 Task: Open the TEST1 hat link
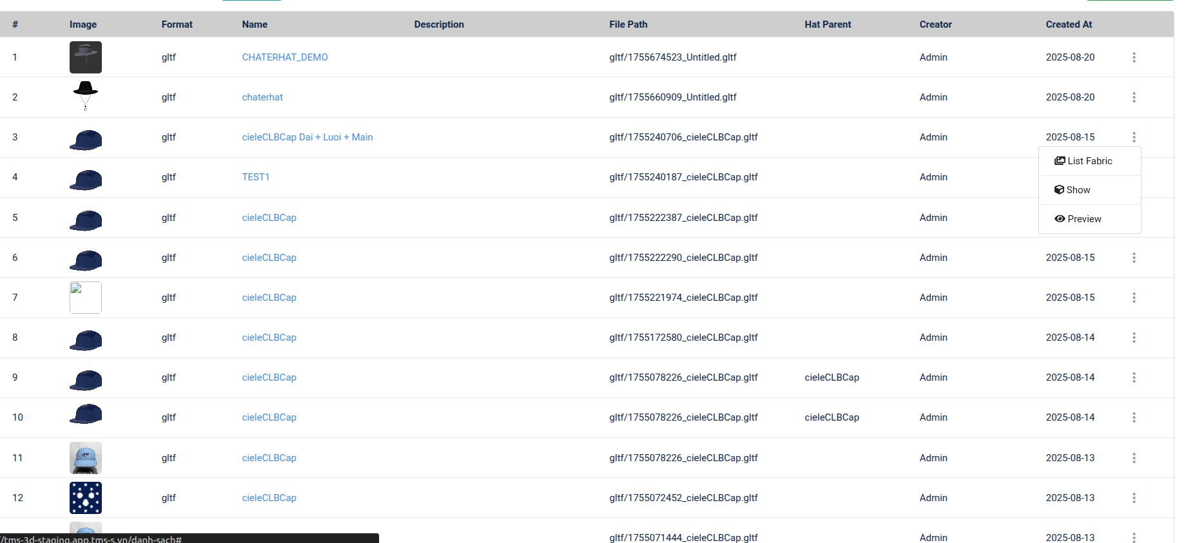coord(256,177)
